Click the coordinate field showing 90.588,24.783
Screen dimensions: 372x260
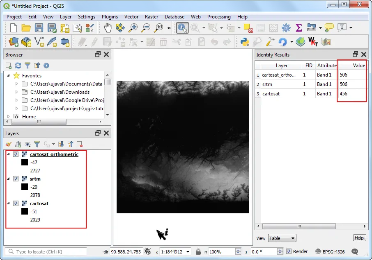[126, 251]
